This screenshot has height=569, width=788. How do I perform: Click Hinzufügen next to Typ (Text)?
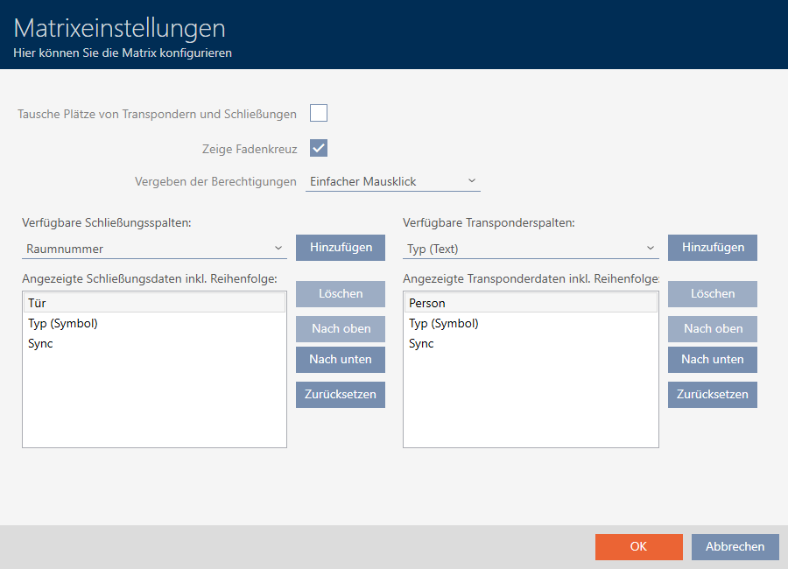712,248
